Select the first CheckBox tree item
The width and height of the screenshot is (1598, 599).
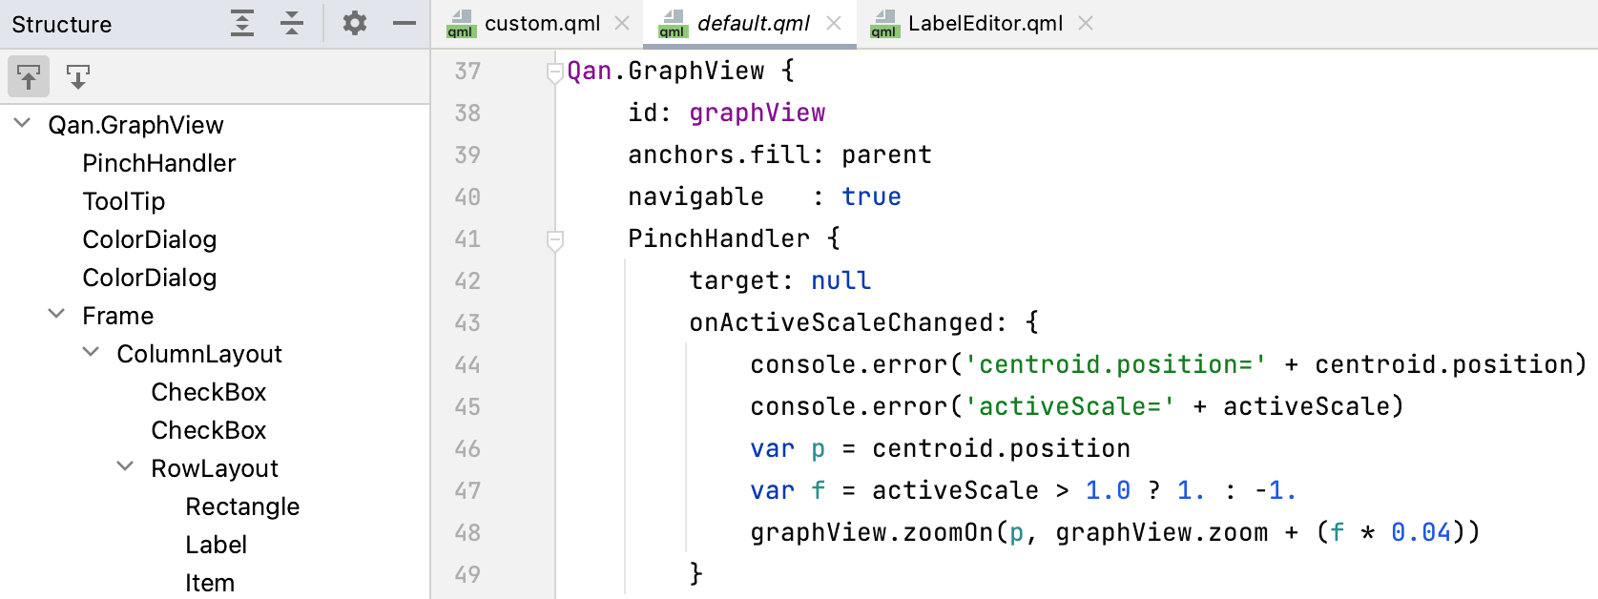point(209,392)
